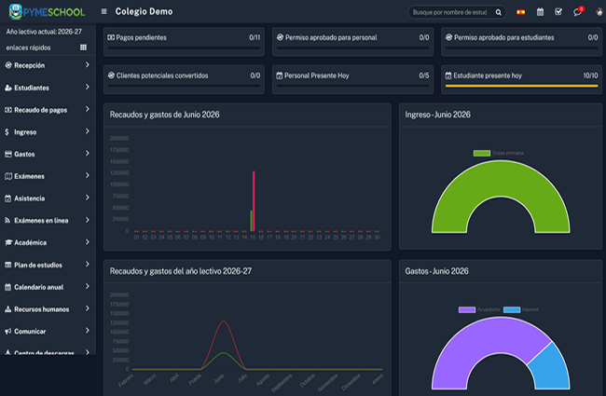Open Clientes potenciales convertidos card

[184, 79]
